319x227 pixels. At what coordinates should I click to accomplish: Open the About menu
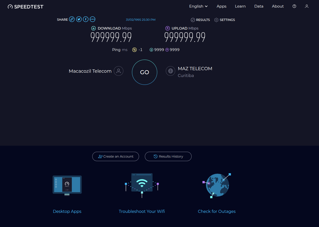(x=278, y=6)
